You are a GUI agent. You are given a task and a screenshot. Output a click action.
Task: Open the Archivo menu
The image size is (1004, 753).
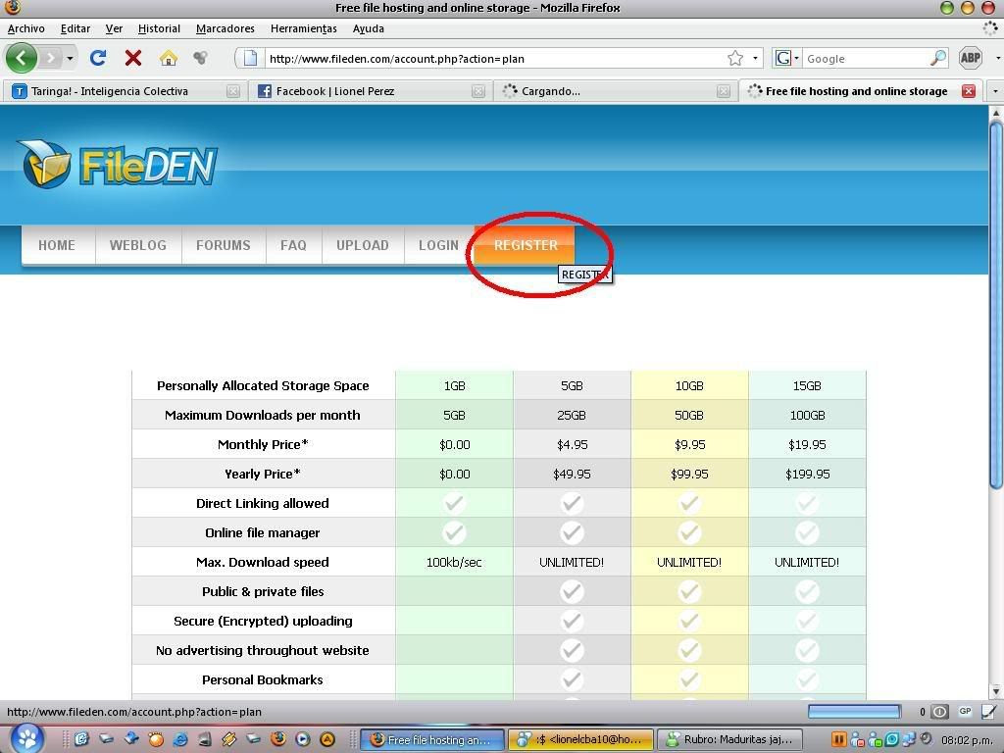(x=26, y=28)
